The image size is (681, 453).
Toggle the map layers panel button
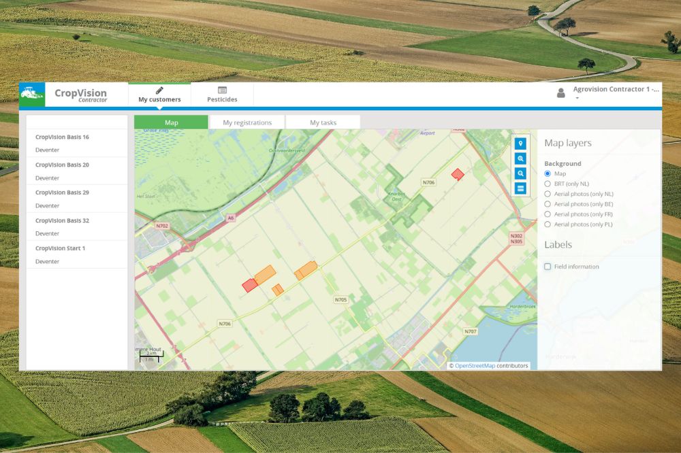coord(520,188)
